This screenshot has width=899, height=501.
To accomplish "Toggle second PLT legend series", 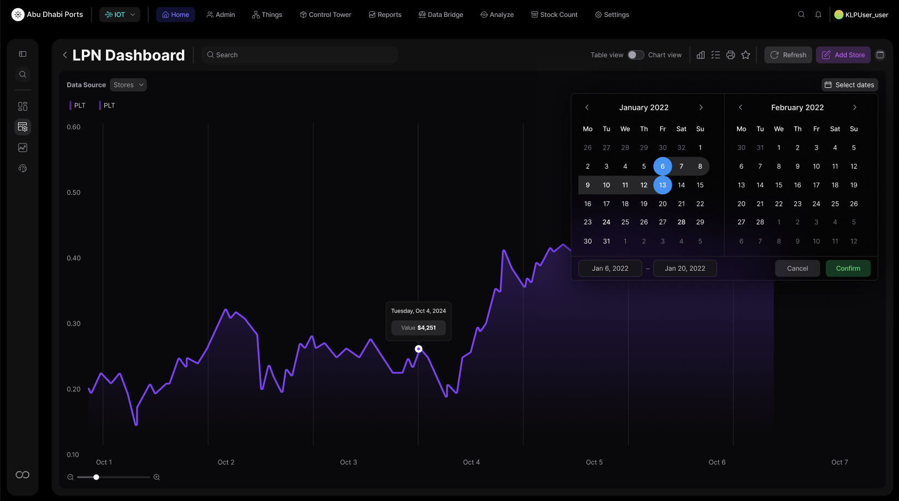I will 107,105.
